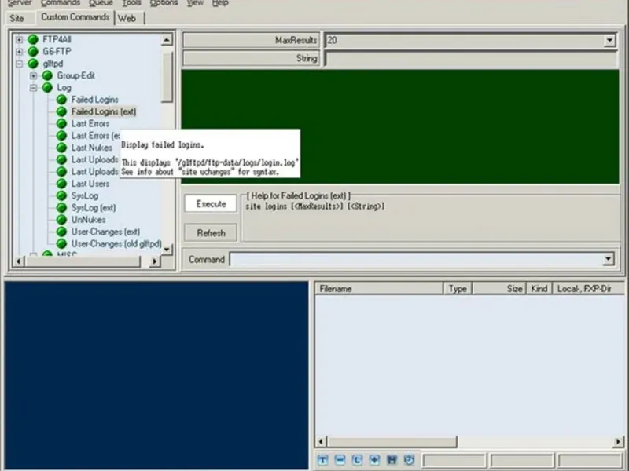Sort by the Kind column header
This screenshot has width=629, height=471.
(539, 288)
